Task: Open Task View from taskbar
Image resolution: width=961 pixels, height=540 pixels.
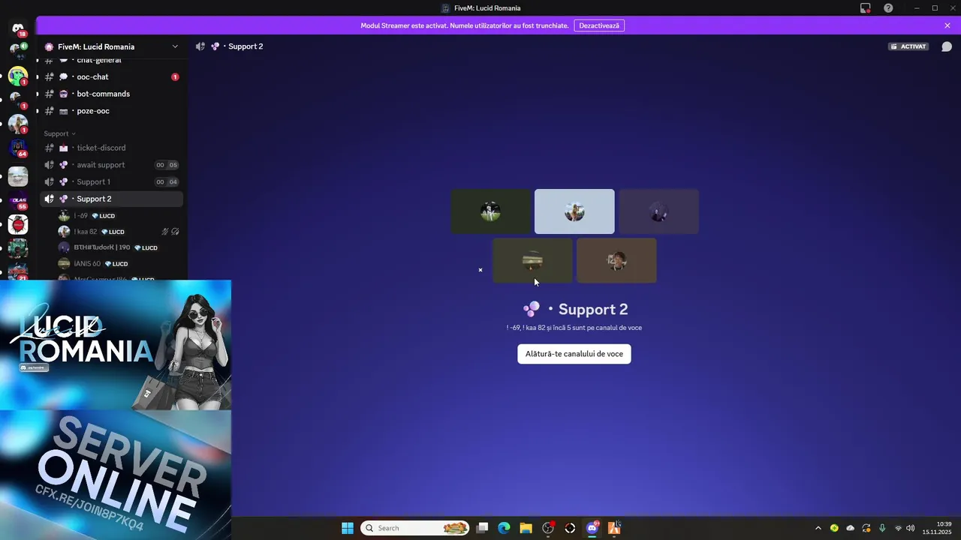Action: [x=483, y=528]
